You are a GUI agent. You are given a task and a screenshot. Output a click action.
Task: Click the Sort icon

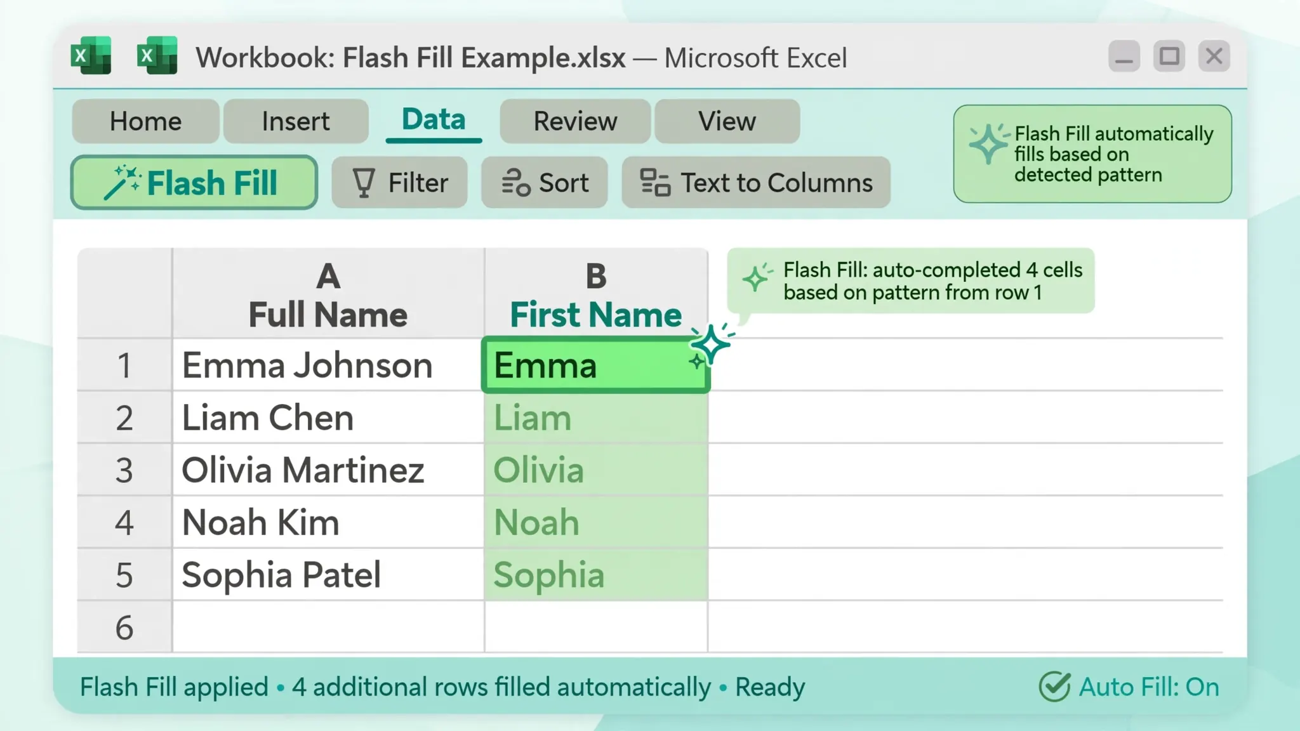click(515, 183)
